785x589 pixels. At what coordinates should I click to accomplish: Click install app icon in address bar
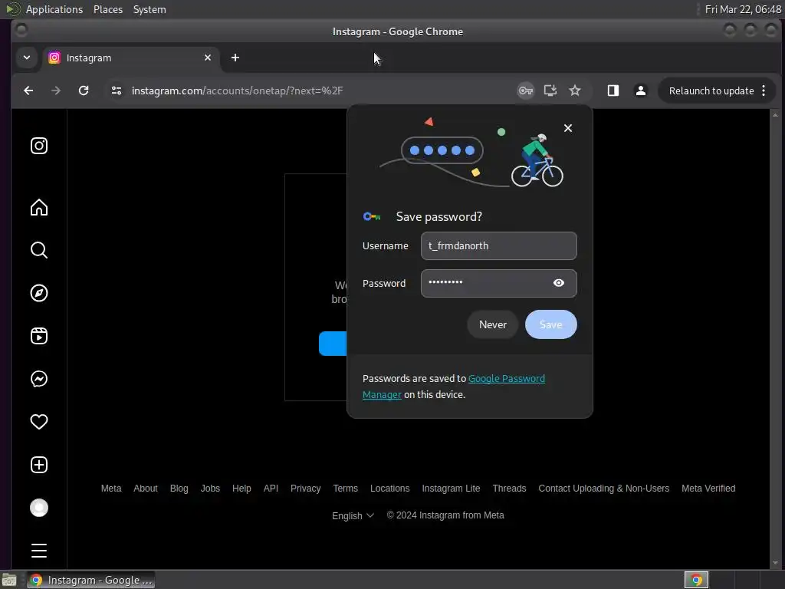pyautogui.click(x=550, y=90)
